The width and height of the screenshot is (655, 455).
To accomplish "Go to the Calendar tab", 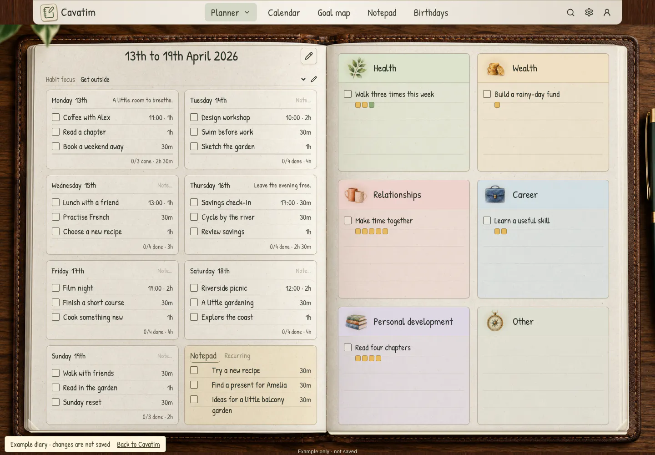I will pyautogui.click(x=284, y=13).
